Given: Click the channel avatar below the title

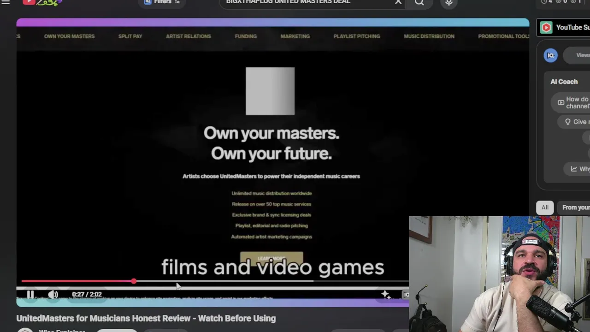Looking at the screenshot, I should click(25, 330).
